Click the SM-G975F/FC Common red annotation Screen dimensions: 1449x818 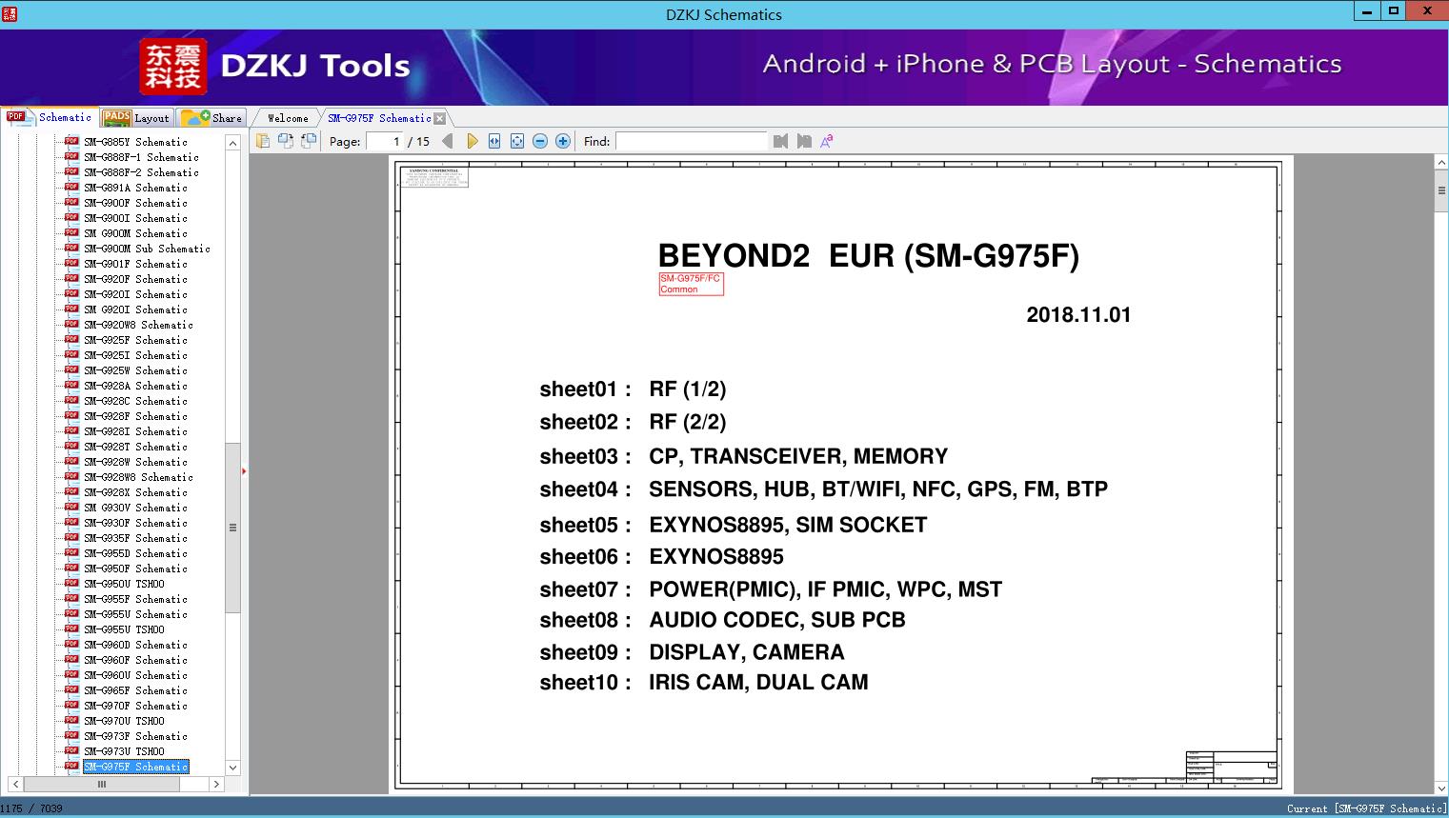pyautogui.click(x=691, y=284)
